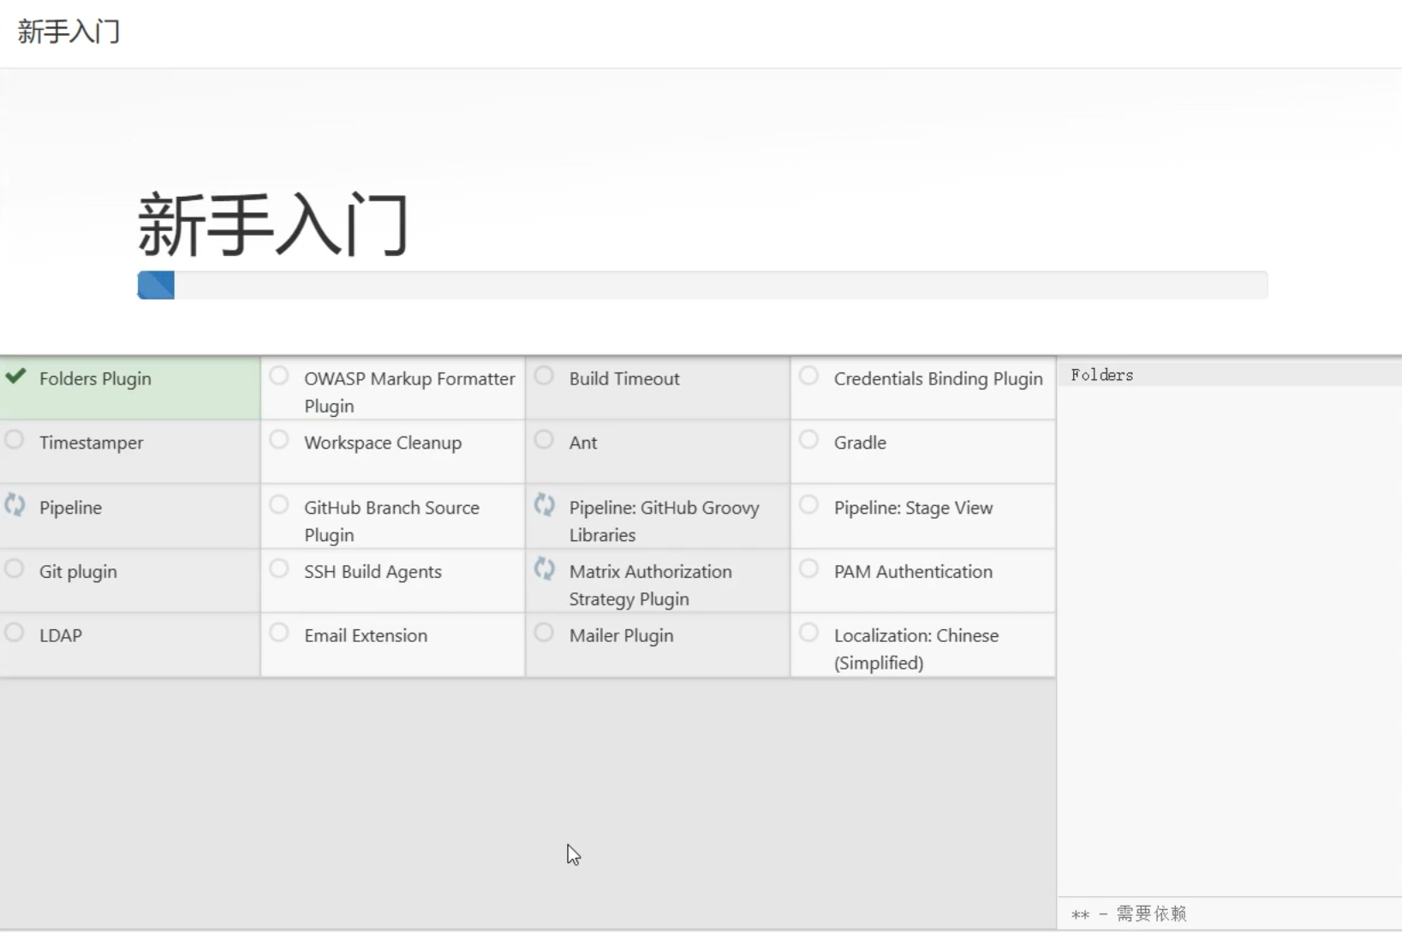The image size is (1402, 940).
Task: Select the LDAP plugin label
Action: (61, 635)
